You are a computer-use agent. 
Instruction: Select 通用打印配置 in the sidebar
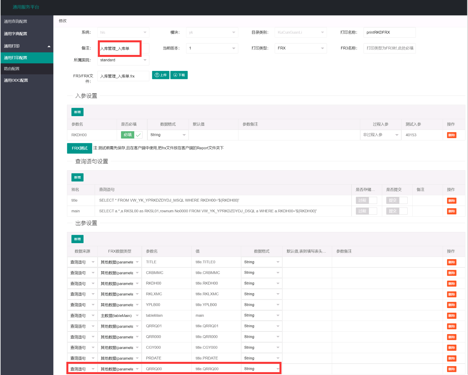click(x=27, y=58)
